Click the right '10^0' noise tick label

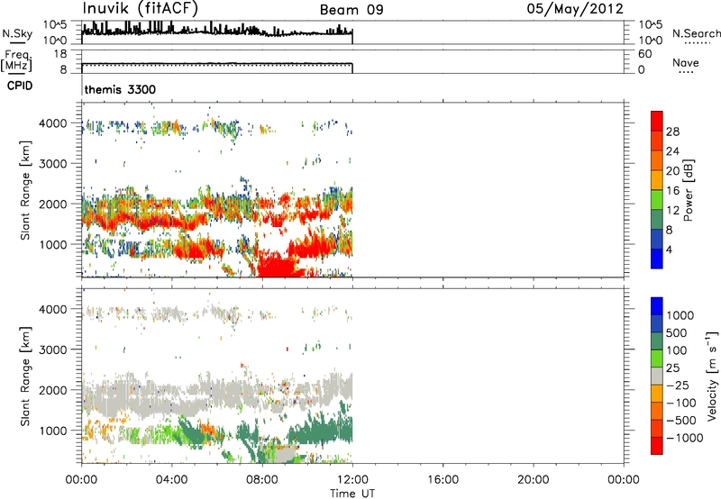tap(650, 41)
